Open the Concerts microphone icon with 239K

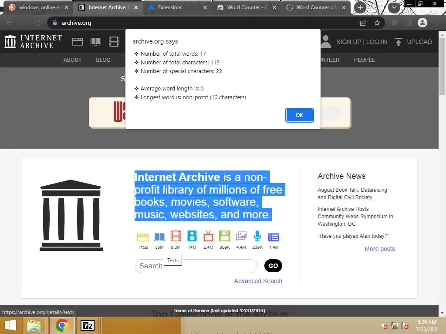(257, 236)
